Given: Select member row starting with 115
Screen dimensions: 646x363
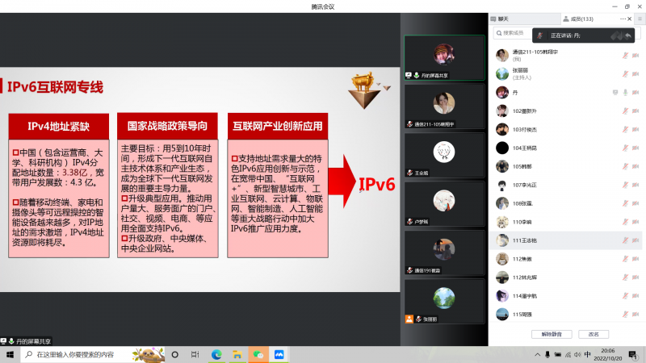Looking at the screenshot, I should (567, 314).
